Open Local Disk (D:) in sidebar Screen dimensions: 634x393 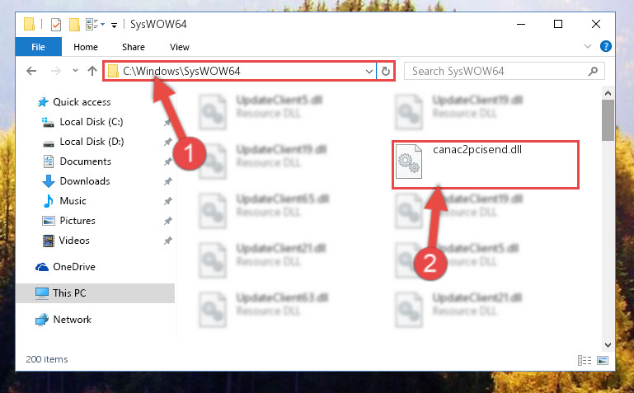click(92, 142)
